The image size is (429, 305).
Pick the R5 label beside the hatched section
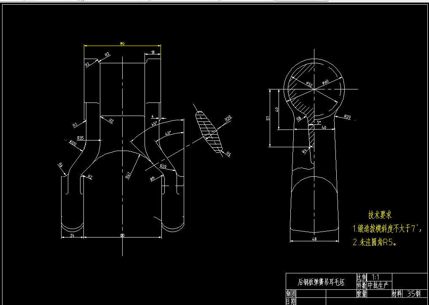tap(229, 154)
